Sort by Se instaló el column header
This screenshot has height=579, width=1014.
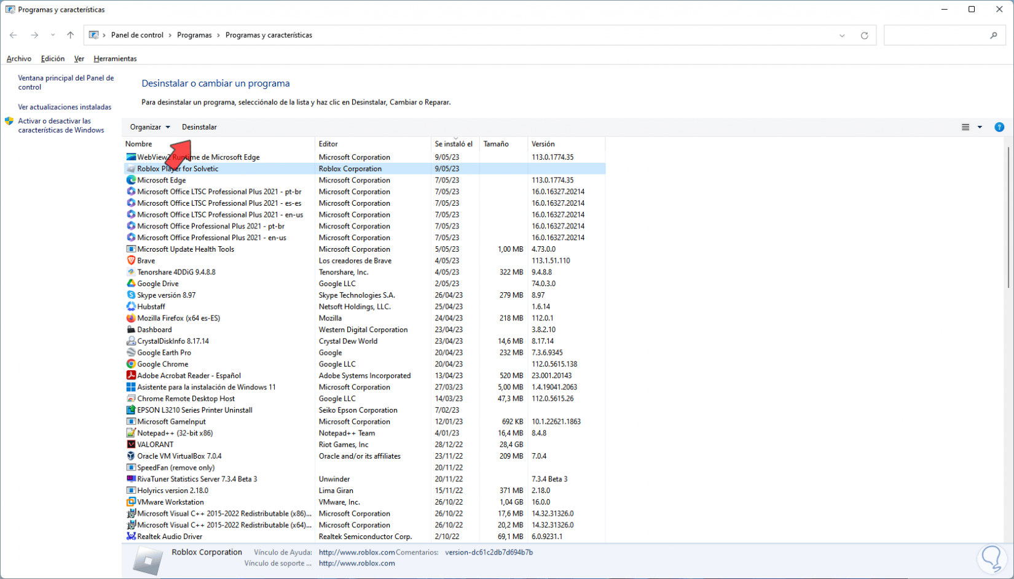(x=455, y=144)
